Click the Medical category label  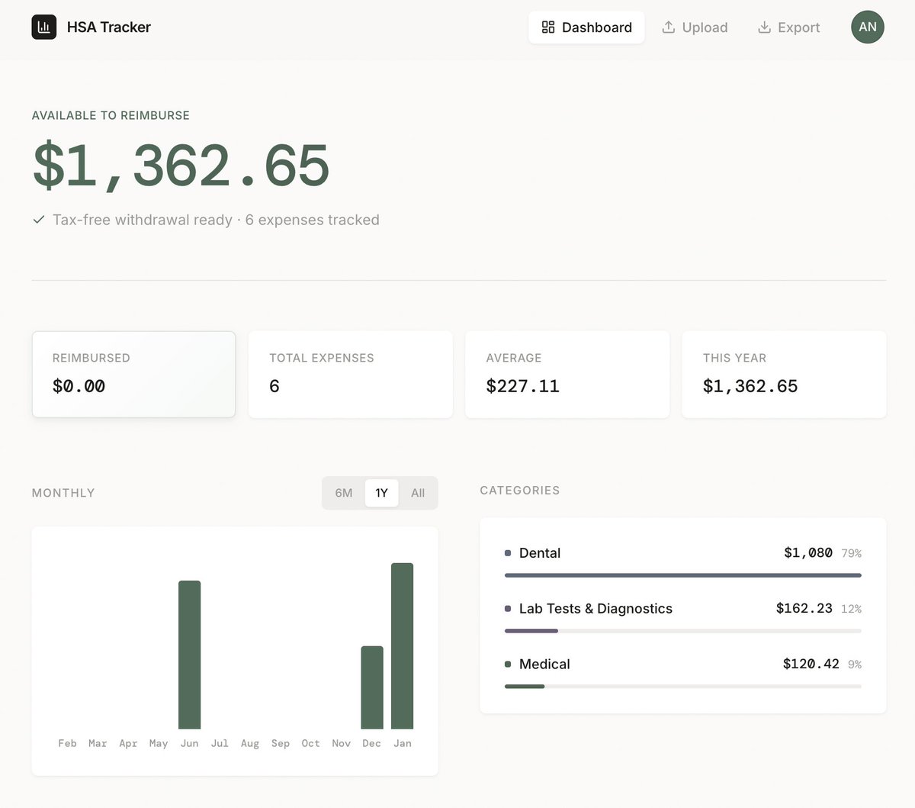544,665
